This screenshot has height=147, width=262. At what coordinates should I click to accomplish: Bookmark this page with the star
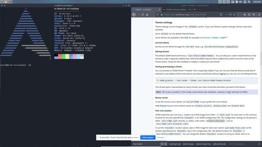click(234, 15)
